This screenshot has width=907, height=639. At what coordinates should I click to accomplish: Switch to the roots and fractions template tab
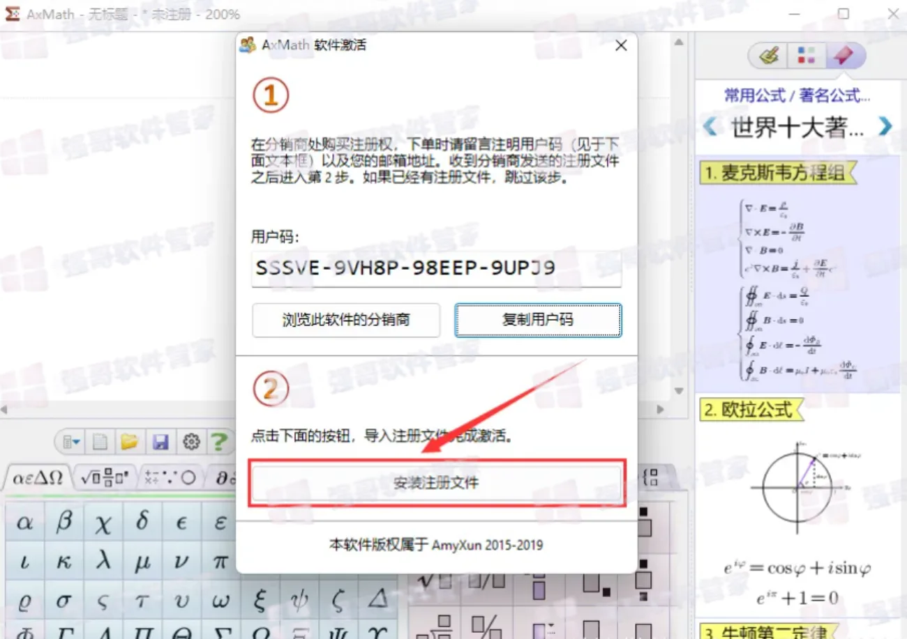[105, 478]
